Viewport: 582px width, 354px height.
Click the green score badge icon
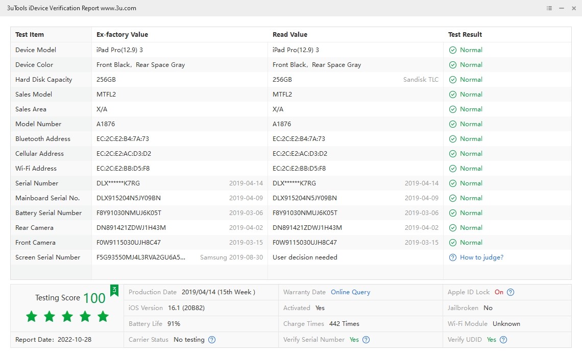point(114,290)
